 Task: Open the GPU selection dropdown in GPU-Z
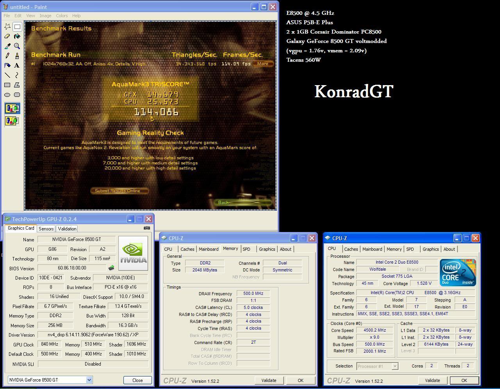coord(89,380)
